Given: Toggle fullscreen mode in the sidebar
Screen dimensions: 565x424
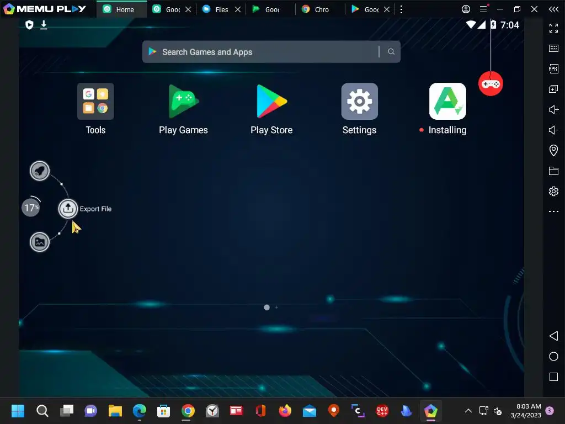Looking at the screenshot, I should (x=553, y=28).
